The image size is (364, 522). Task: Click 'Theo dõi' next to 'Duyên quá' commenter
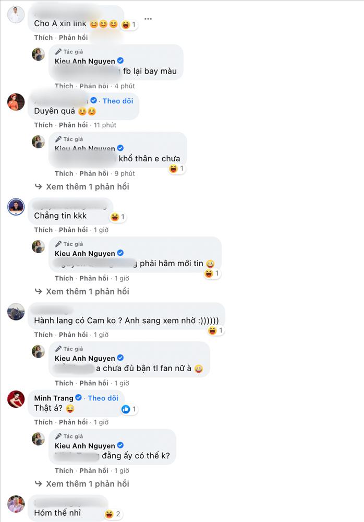[x=118, y=101]
